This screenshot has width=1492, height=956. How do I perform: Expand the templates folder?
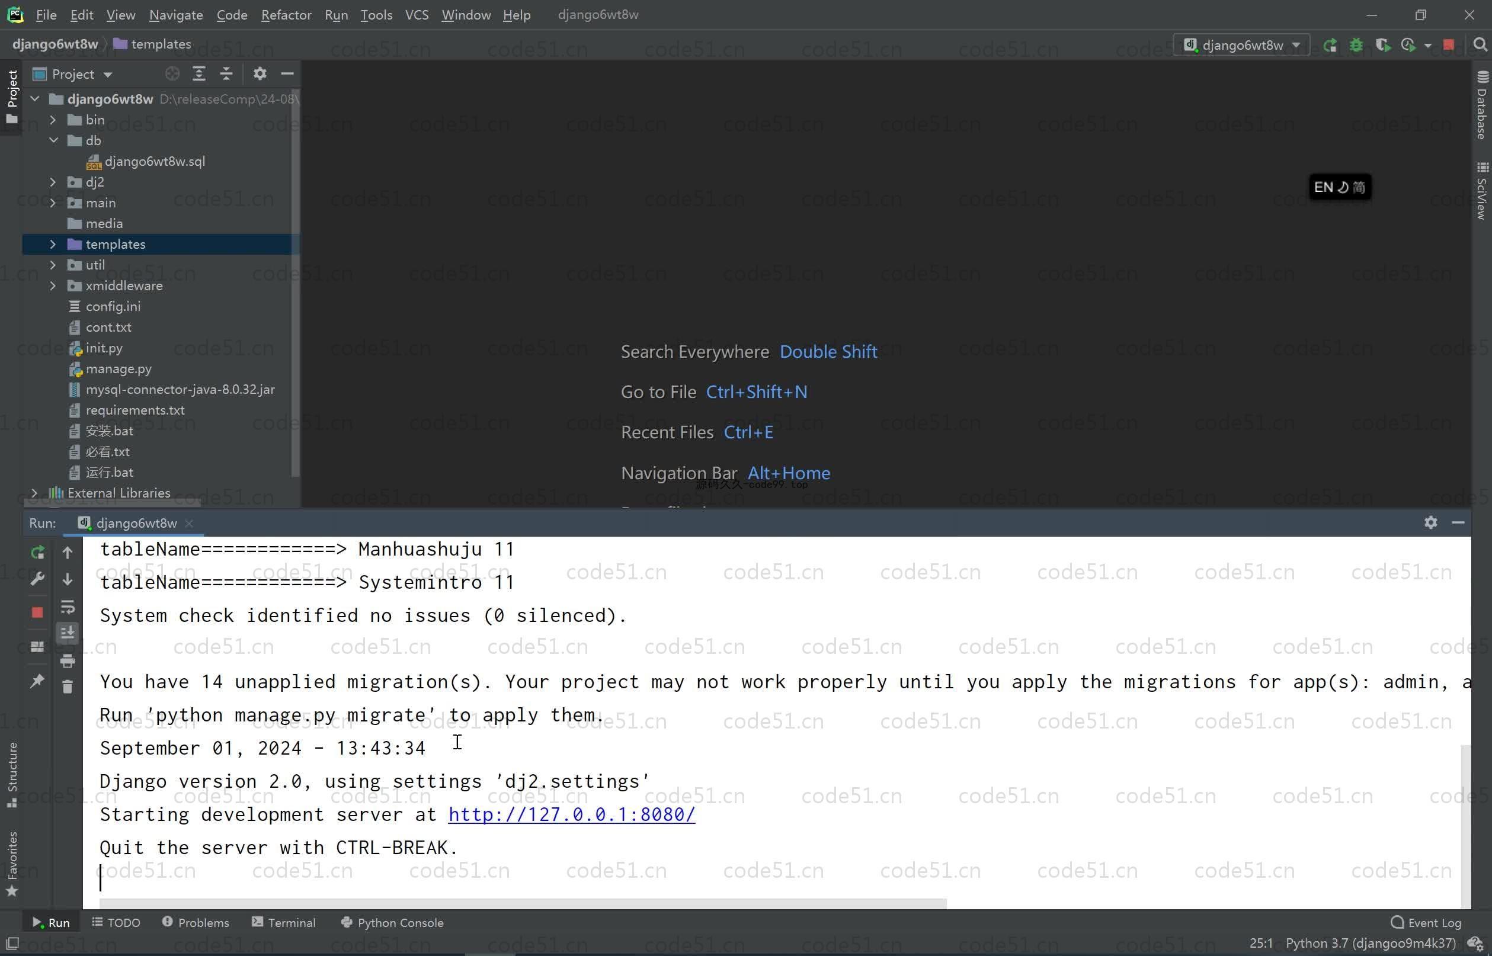pyautogui.click(x=53, y=245)
